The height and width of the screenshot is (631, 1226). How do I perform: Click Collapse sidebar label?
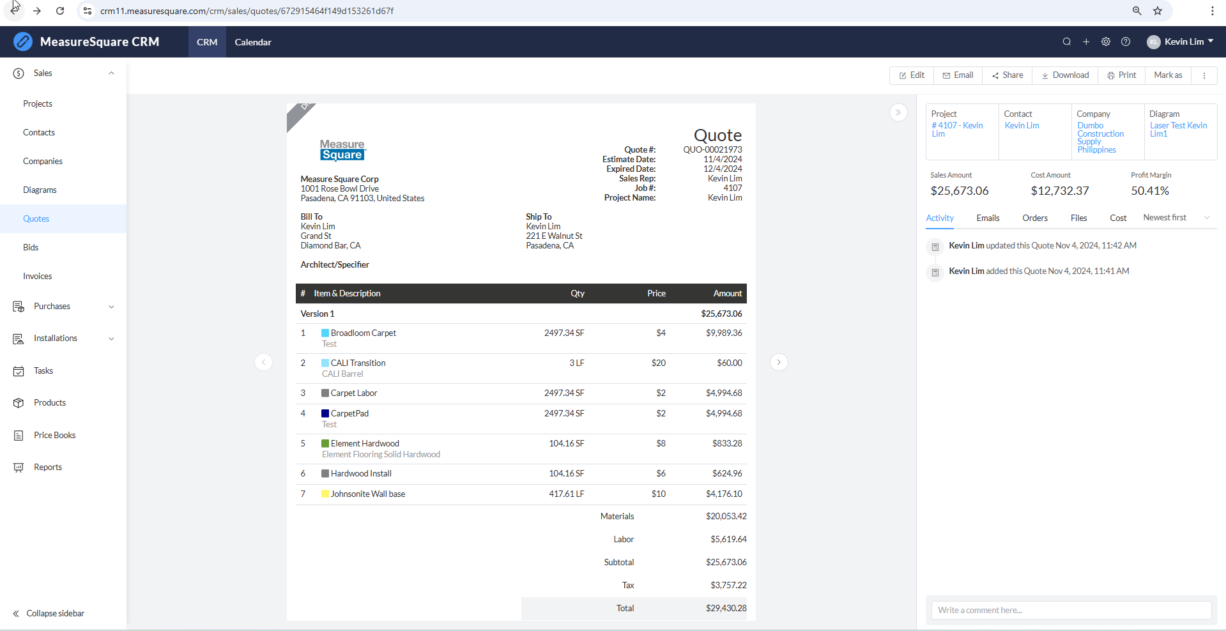pos(56,614)
